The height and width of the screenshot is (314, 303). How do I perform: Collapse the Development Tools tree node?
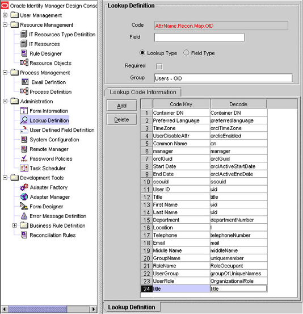pyautogui.click(x=5, y=178)
